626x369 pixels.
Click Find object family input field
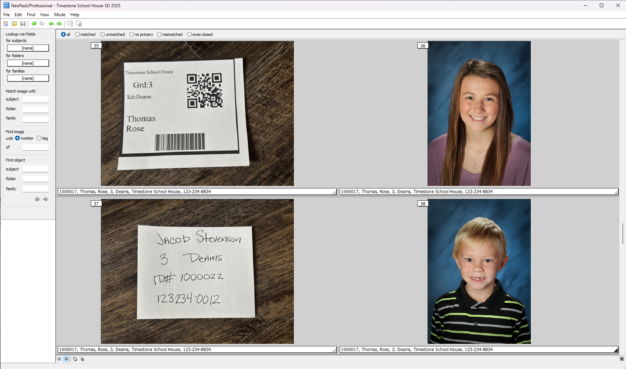click(36, 189)
